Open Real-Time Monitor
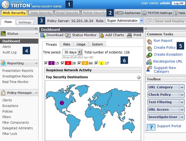Screen dimensions: 186x141 click(15, 82)
